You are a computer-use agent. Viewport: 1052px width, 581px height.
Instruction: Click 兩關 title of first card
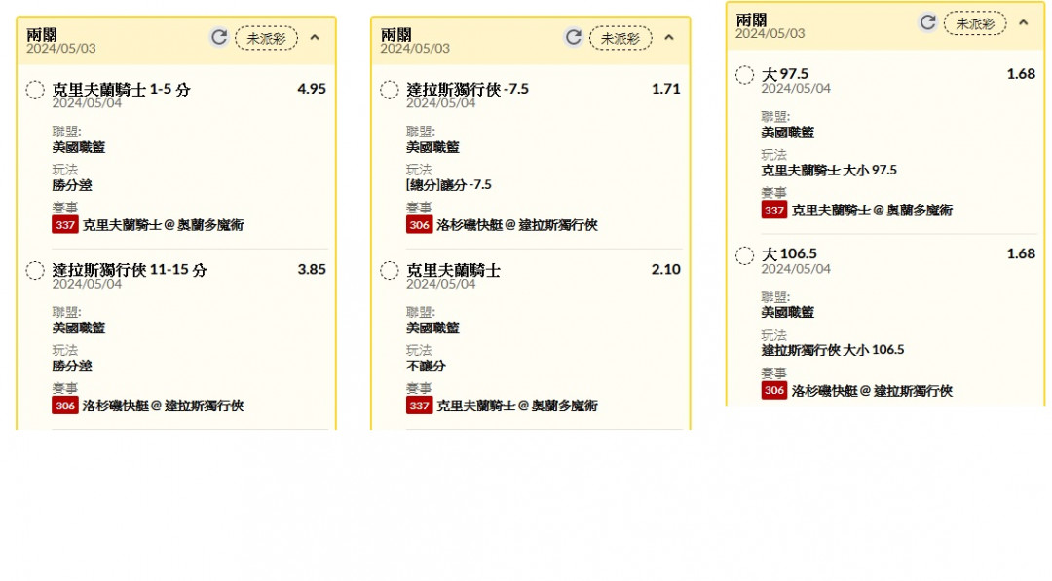click(42, 34)
